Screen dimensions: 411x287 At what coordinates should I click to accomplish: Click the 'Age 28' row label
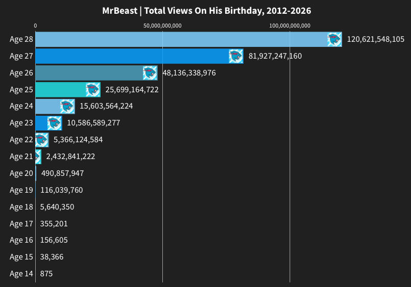click(x=21, y=39)
